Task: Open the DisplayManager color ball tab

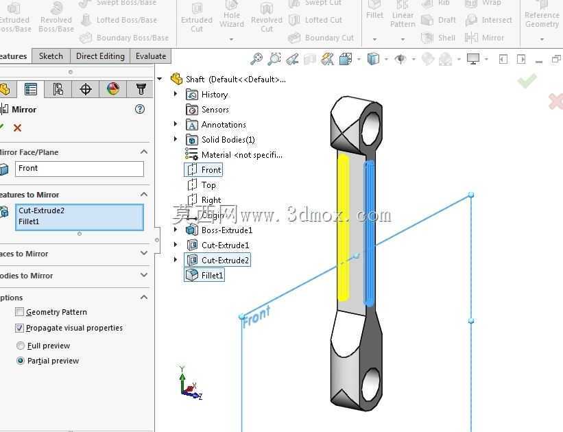Action: coord(112,89)
